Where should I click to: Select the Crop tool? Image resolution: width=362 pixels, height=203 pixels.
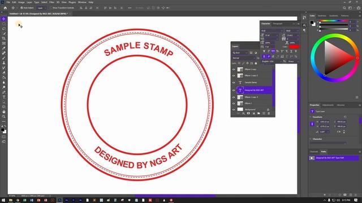point(4,38)
